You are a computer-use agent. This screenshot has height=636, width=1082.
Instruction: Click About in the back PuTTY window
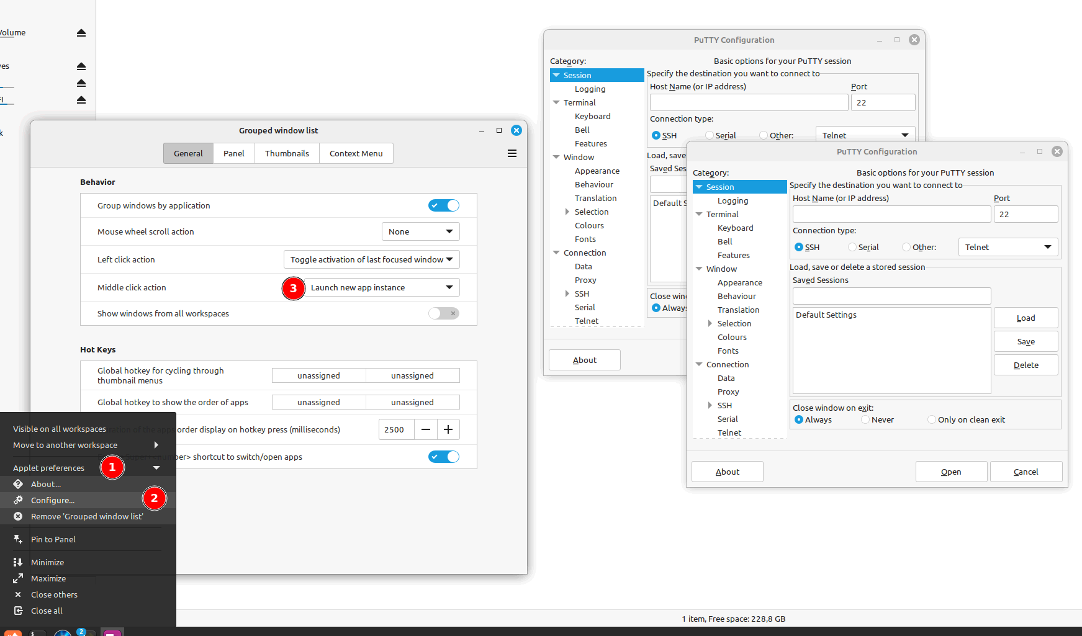click(585, 360)
